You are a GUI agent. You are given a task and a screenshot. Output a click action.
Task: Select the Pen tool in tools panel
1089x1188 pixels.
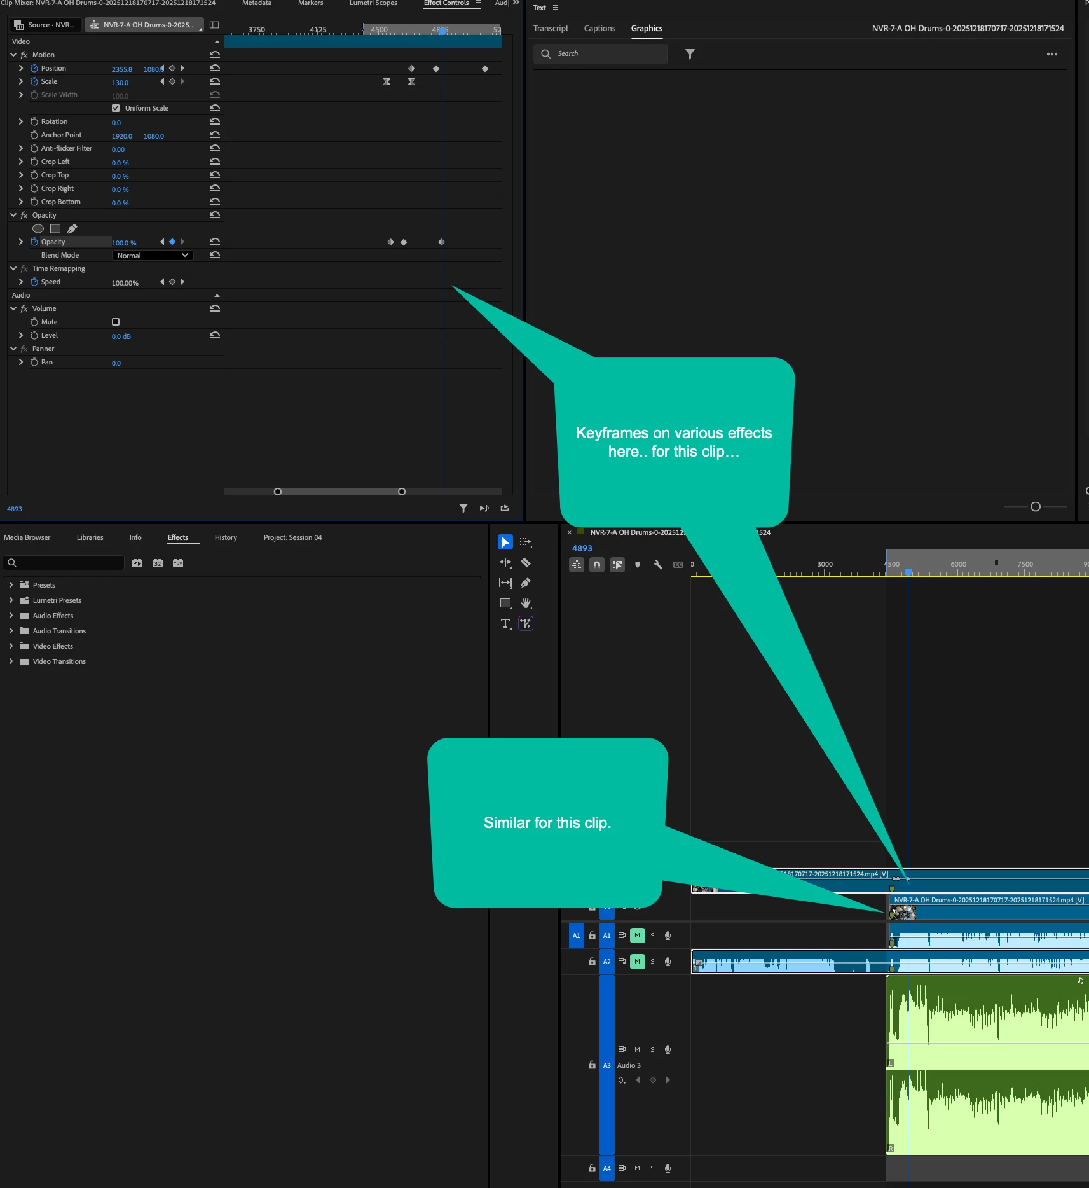[x=525, y=583]
